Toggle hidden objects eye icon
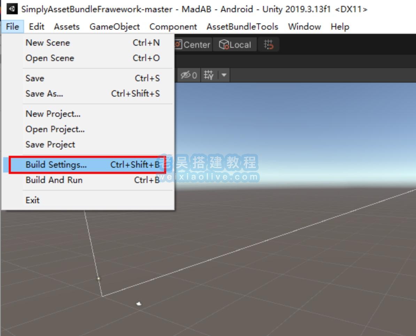This screenshot has height=336, width=416. click(x=188, y=75)
